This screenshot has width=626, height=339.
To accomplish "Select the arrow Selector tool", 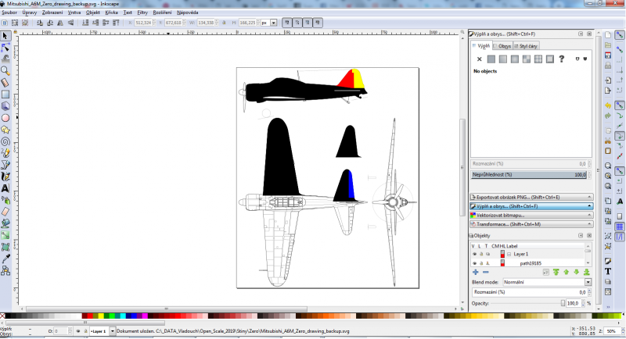I will 5,36.
